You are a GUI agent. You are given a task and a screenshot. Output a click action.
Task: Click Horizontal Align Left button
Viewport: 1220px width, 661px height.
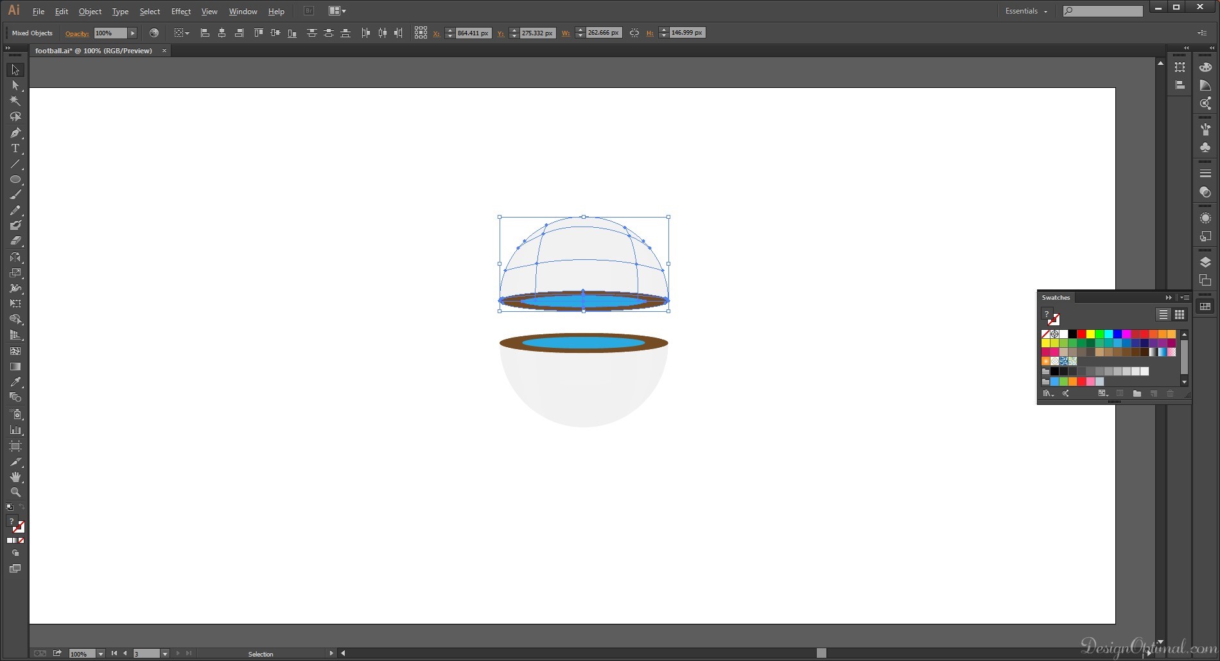pos(205,33)
